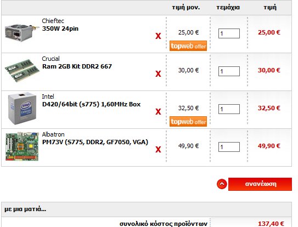
Task: Click the Crucial brand name
Action: click(50, 59)
